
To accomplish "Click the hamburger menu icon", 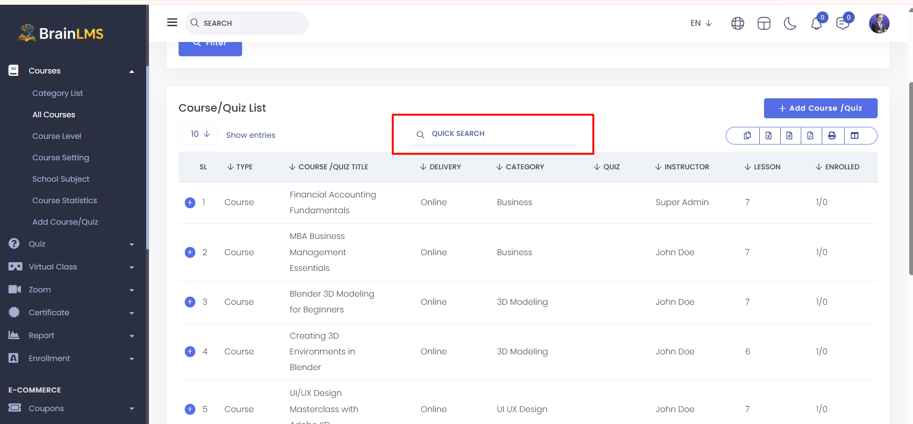I will coord(172,22).
